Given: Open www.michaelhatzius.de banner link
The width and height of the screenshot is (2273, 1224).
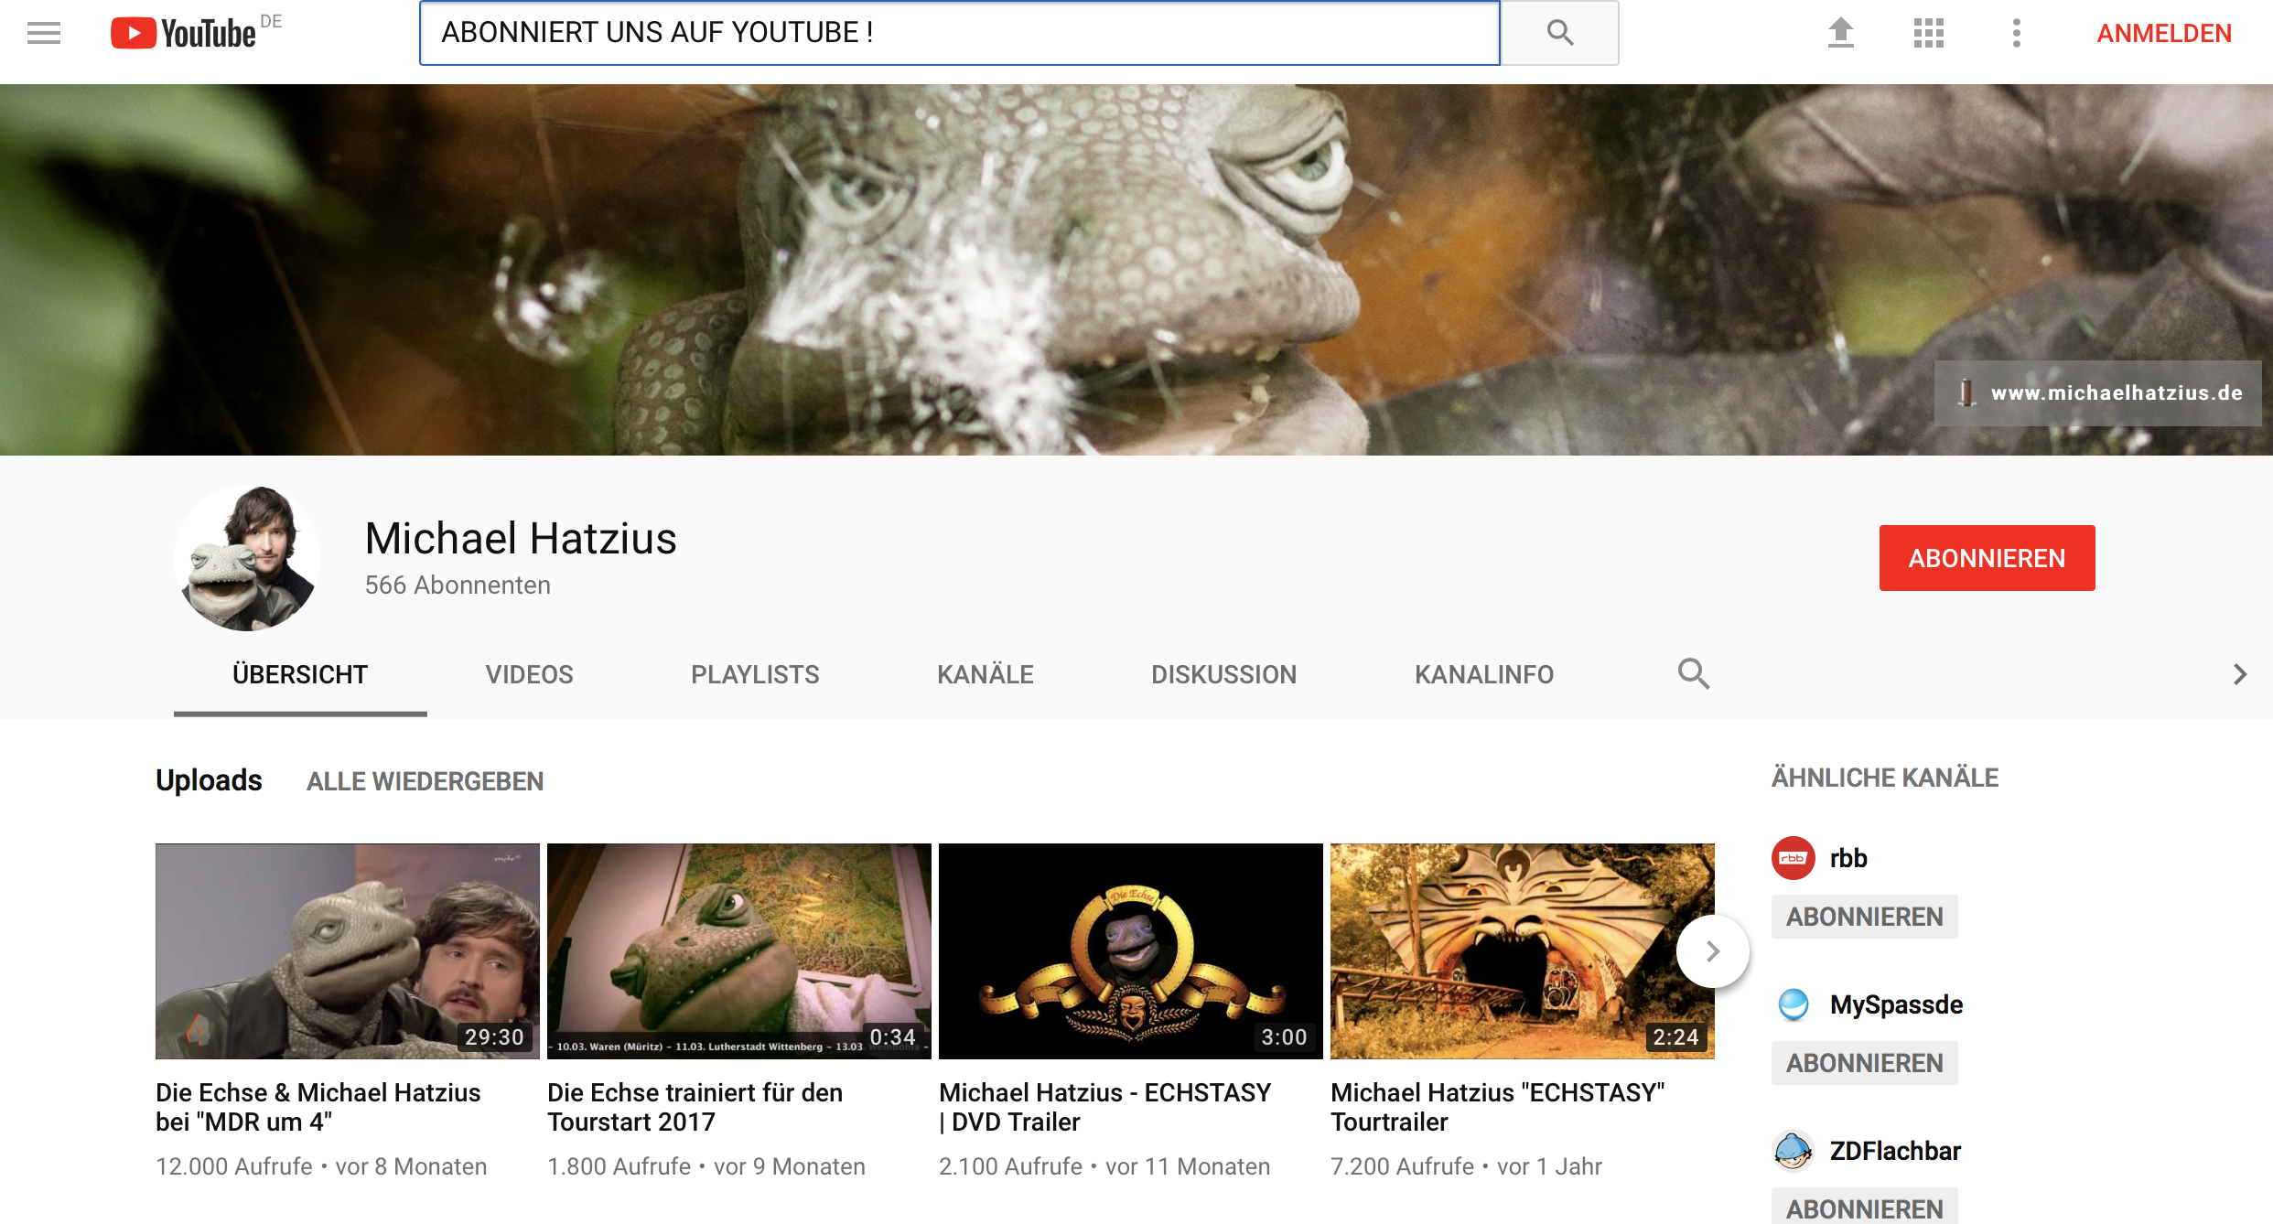Looking at the screenshot, I should pyautogui.click(x=2097, y=393).
